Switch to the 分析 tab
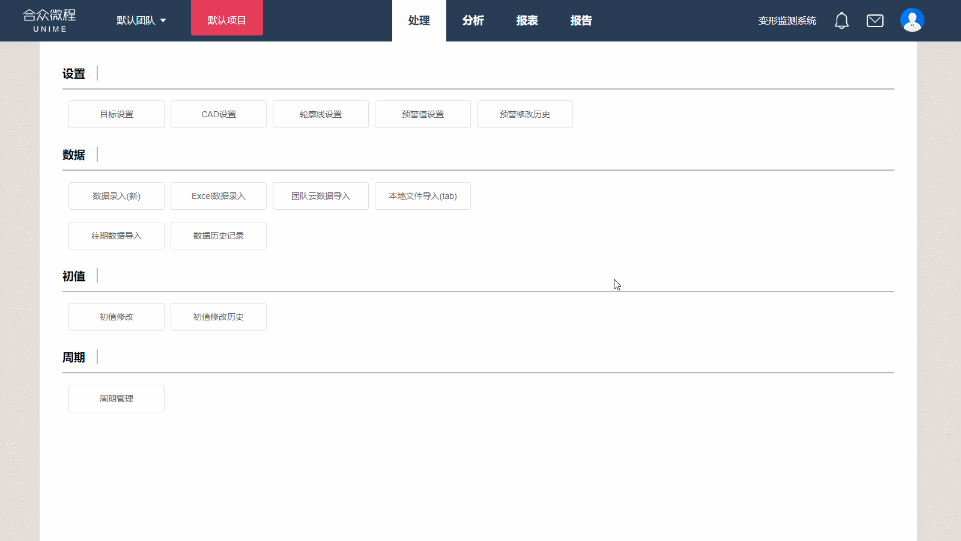 click(473, 20)
